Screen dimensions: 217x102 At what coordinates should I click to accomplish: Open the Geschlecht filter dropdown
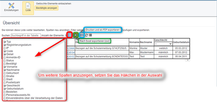coord(163,44)
